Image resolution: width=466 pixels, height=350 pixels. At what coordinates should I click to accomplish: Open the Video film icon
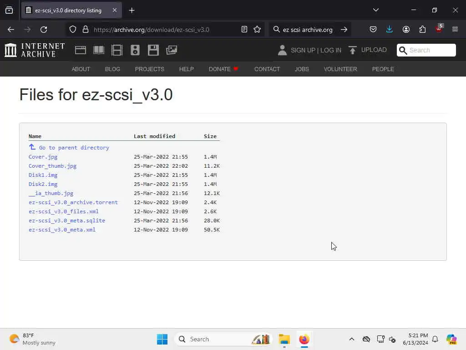[x=117, y=50]
